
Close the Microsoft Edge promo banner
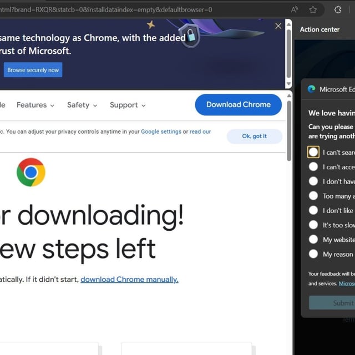(278, 26)
